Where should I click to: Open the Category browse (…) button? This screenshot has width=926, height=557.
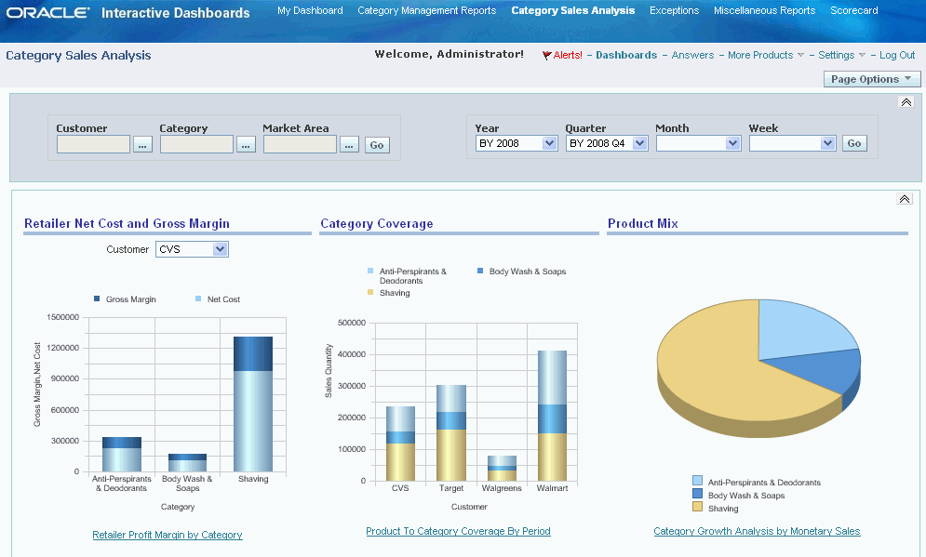[246, 144]
